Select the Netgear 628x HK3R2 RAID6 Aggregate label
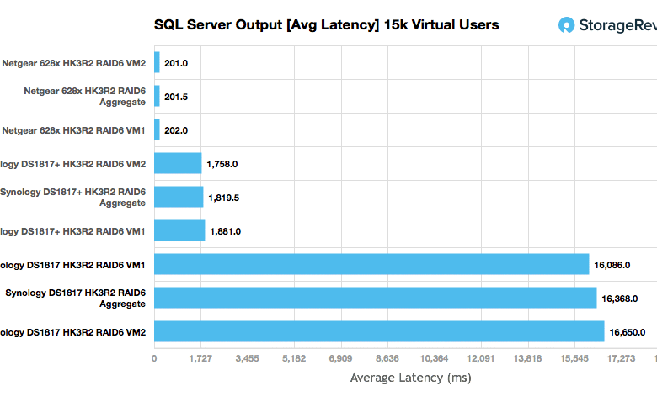The image size is (657, 407). [84, 97]
